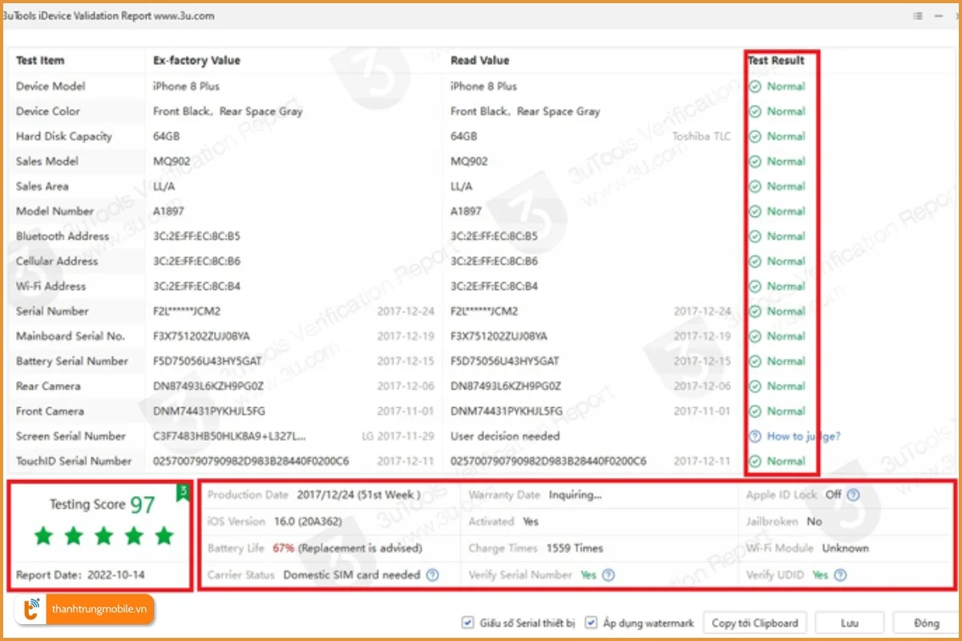Image resolution: width=962 pixels, height=641 pixels.
Task: Click the Verify UDID question mark icon
Action: 840,575
